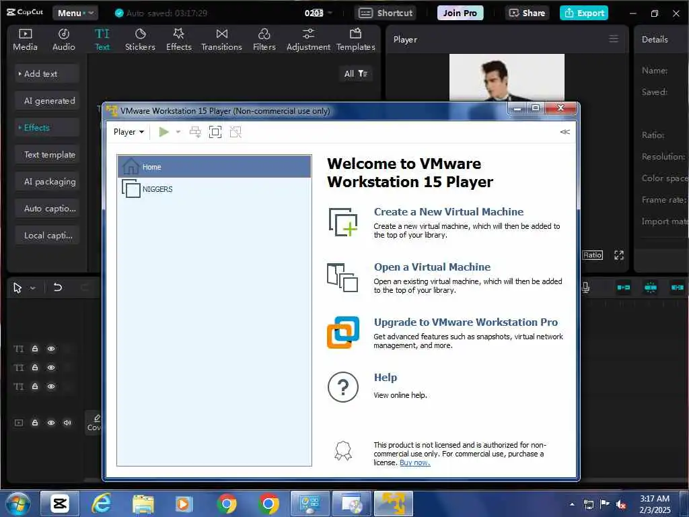Open the CapCut Menu dropdown

pos(75,13)
